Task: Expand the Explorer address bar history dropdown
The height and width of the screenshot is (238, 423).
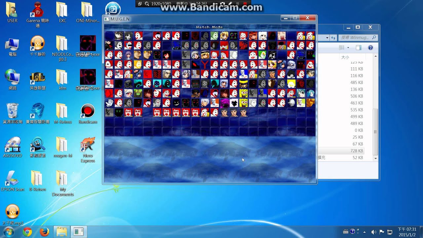Action: tap(327, 38)
